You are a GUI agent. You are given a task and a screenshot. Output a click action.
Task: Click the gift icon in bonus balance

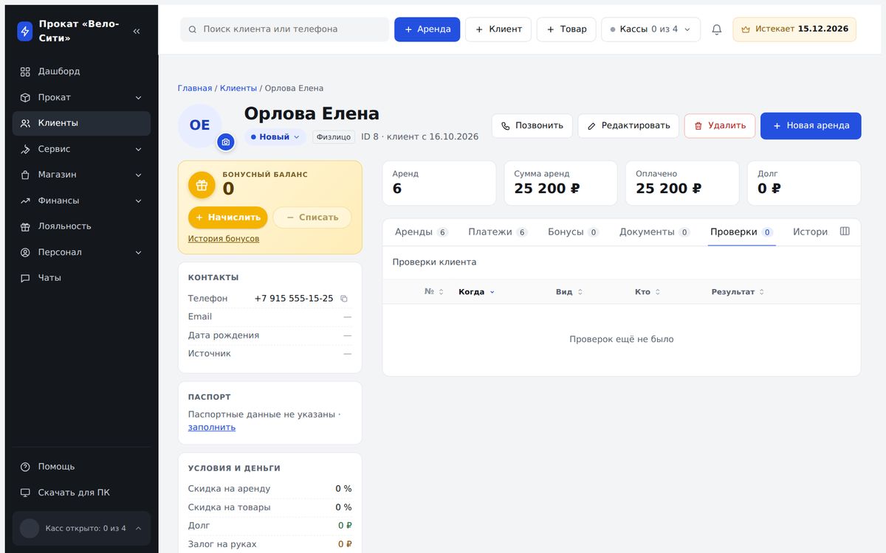[202, 185]
